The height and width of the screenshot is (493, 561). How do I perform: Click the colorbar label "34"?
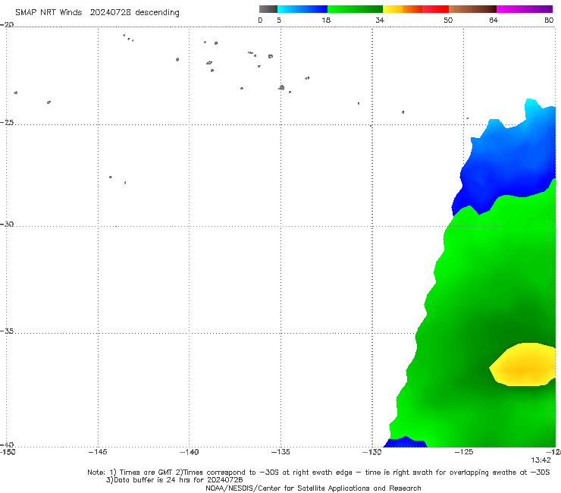(380, 20)
